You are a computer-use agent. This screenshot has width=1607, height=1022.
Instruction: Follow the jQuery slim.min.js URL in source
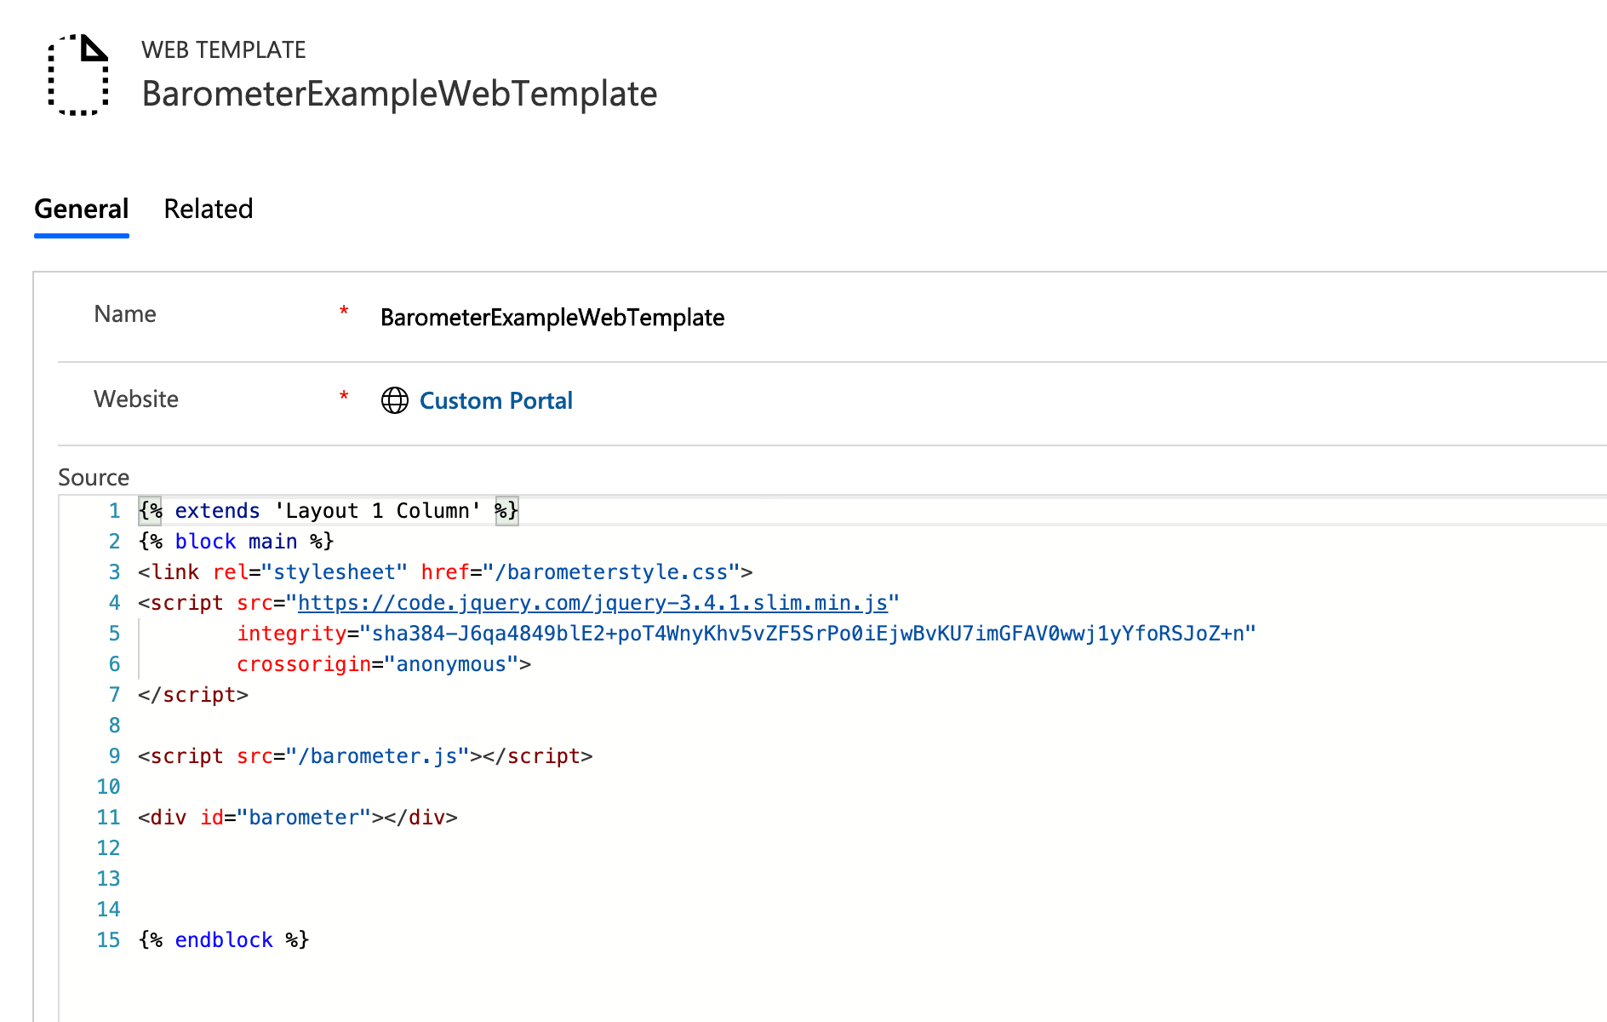[592, 603]
